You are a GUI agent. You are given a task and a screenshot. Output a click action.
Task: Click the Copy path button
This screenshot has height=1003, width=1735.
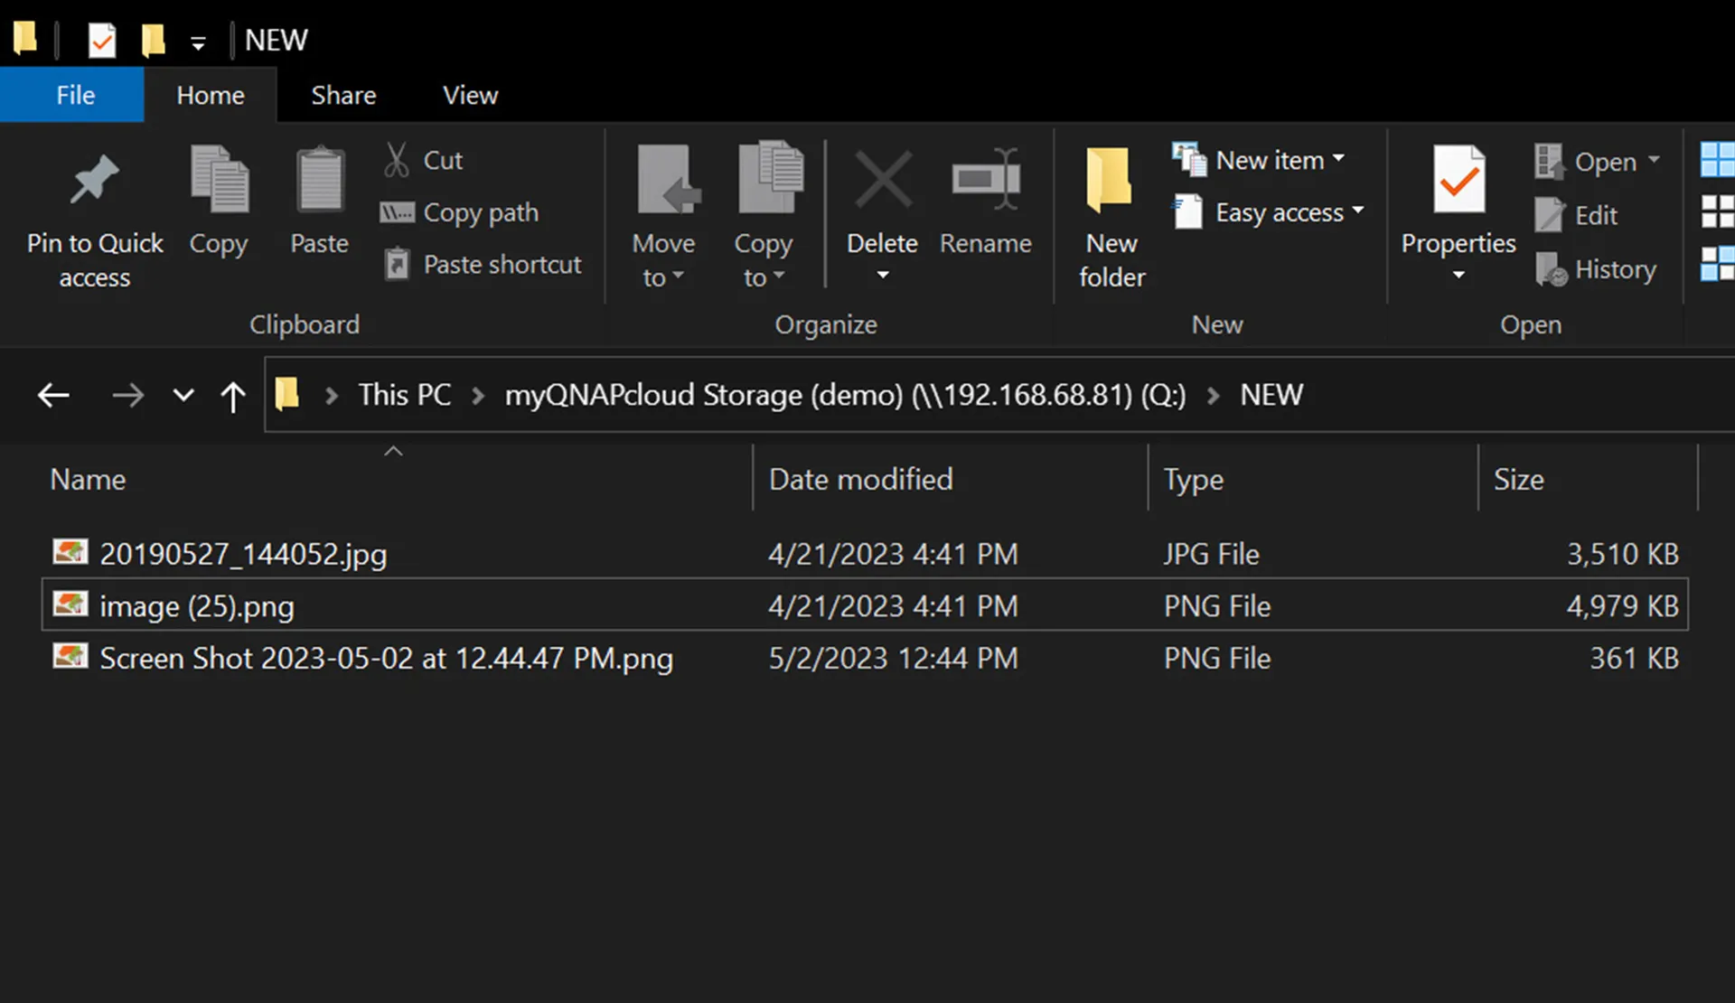click(460, 212)
